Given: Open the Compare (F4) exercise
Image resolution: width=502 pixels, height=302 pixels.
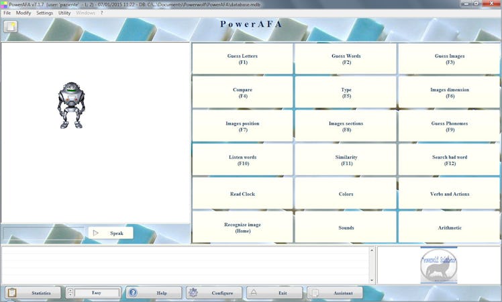Looking at the screenshot, I should click(242, 93).
